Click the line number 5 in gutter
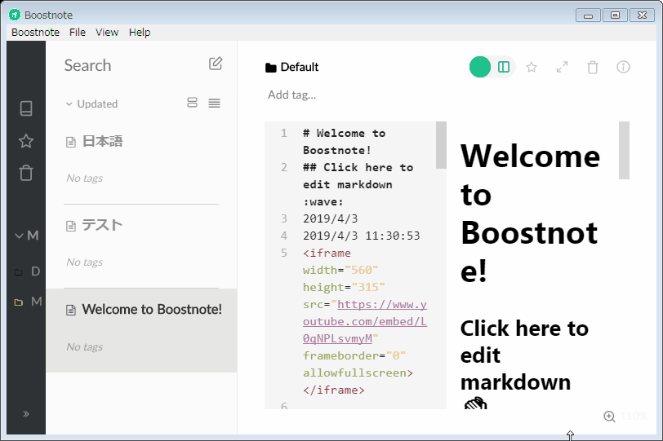663x441 pixels. coord(284,254)
